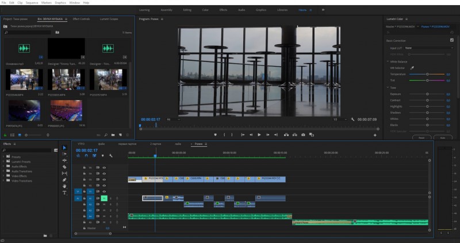Viewport: 460px width, 243px height.
Task: Select the Hand tool
Action: (64, 186)
